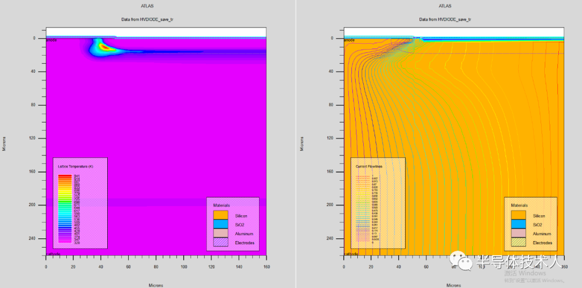Click the hot spot temperature peak in left plot
Viewport: 582px width, 288px height.
(106, 47)
